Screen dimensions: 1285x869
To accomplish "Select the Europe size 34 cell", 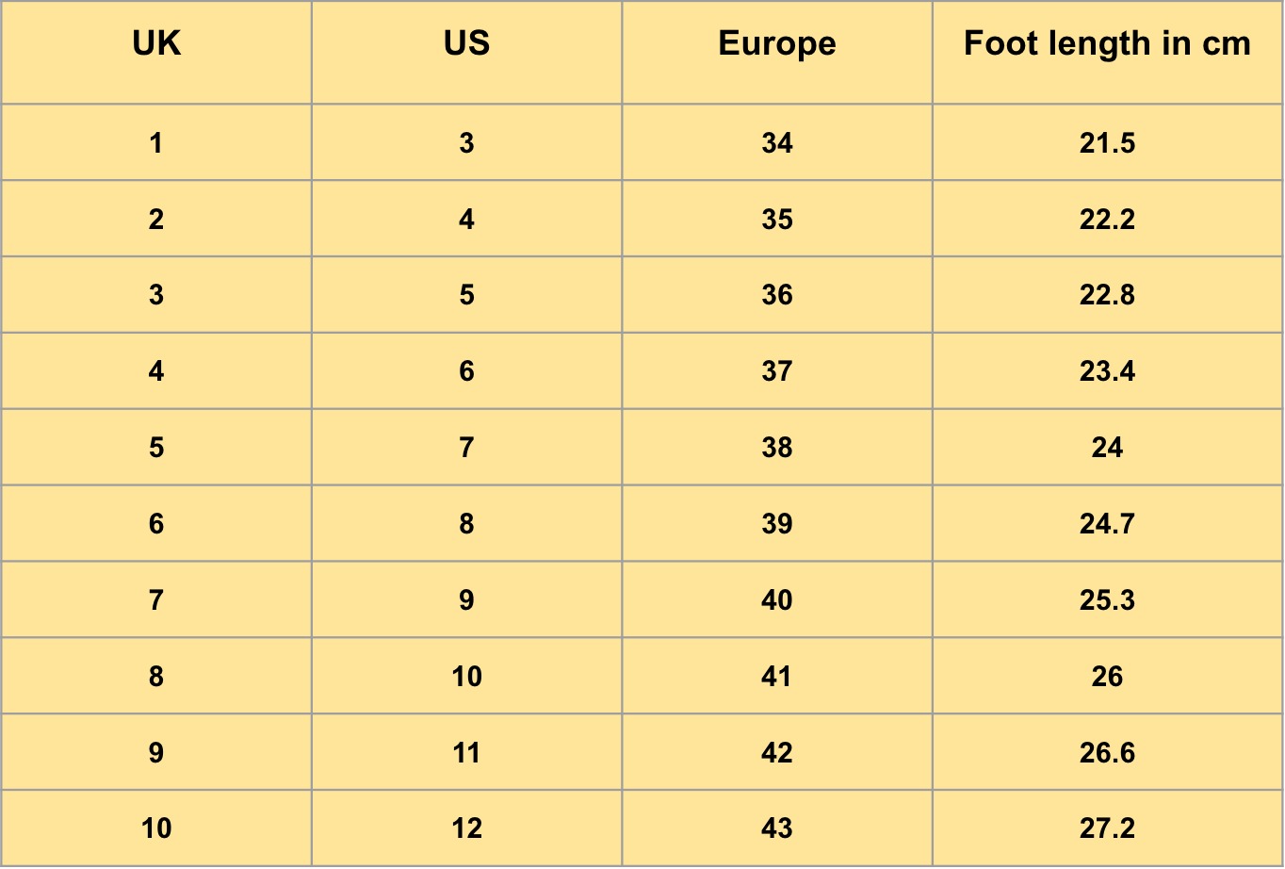I will click(776, 143).
